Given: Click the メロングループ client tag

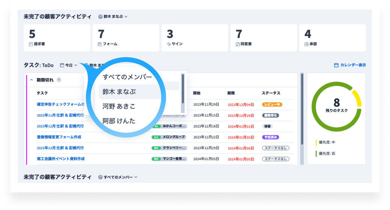Looking at the screenshot, I should tap(169, 137).
